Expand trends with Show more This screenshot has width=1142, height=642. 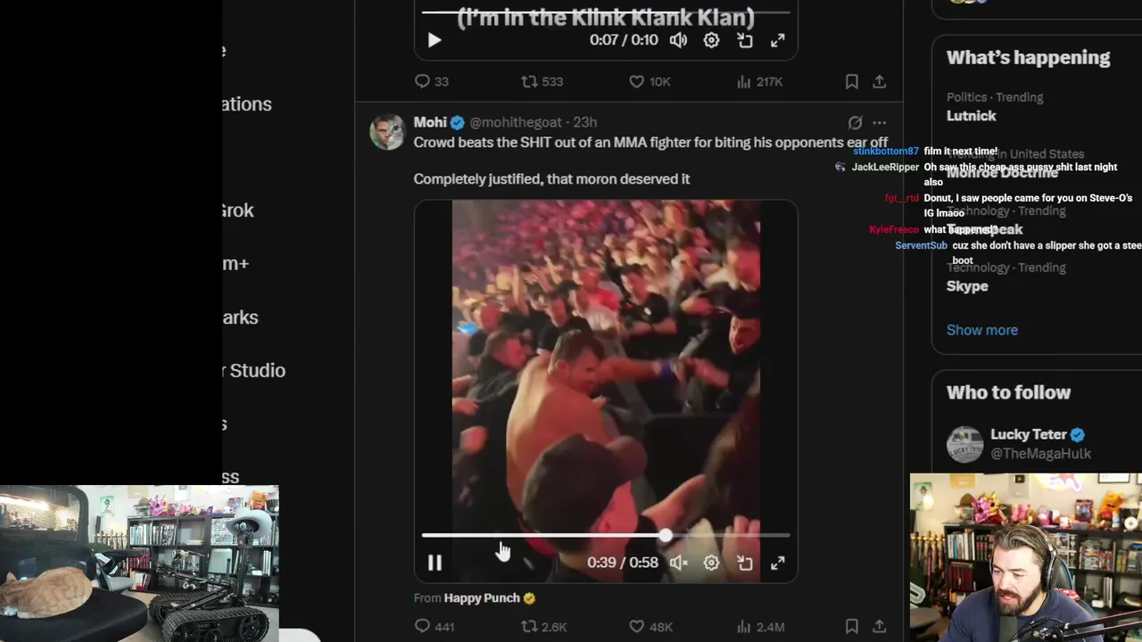point(981,330)
